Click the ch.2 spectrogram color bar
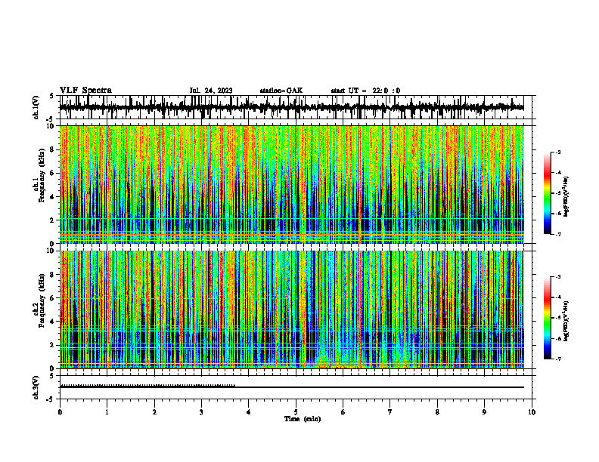This screenshot has width=599, height=462. click(x=547, y=318)
